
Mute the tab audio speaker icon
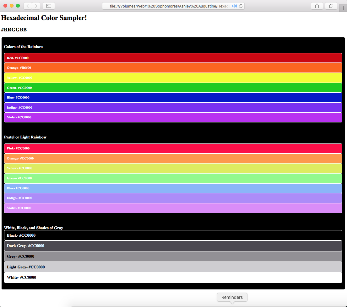234,6
